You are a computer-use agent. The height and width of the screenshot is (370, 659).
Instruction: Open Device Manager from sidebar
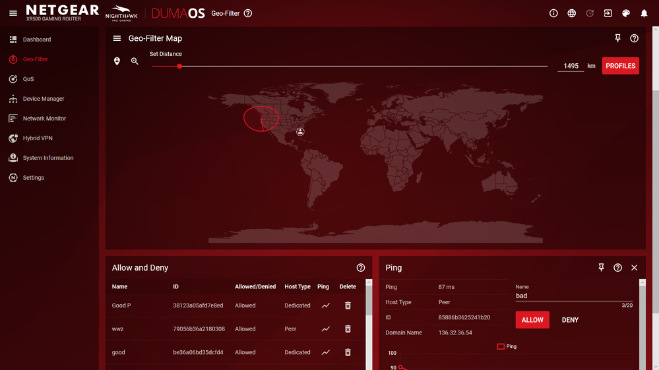(44, 99)
